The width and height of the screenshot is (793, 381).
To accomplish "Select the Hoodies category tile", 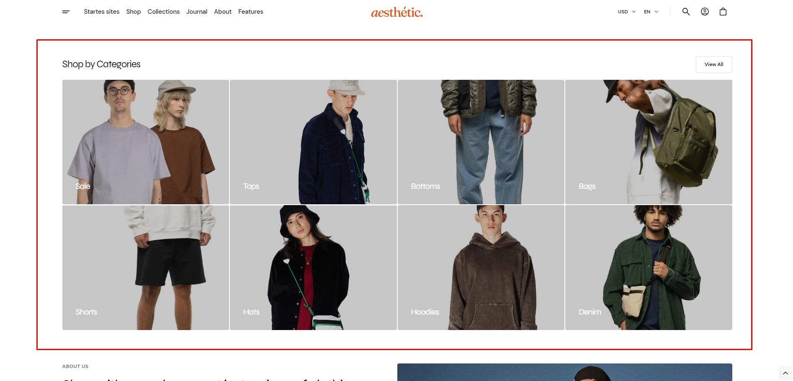I will point(481,267).
